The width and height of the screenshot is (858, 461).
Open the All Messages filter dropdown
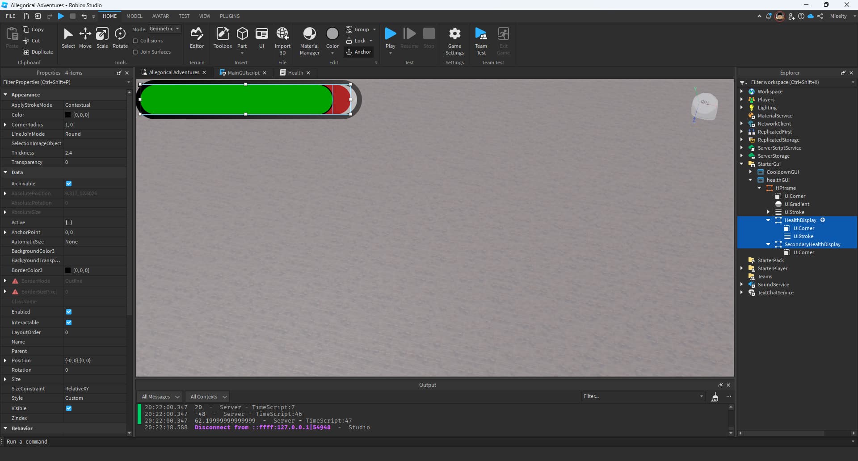pyautogui.click(x=160, y=397)
